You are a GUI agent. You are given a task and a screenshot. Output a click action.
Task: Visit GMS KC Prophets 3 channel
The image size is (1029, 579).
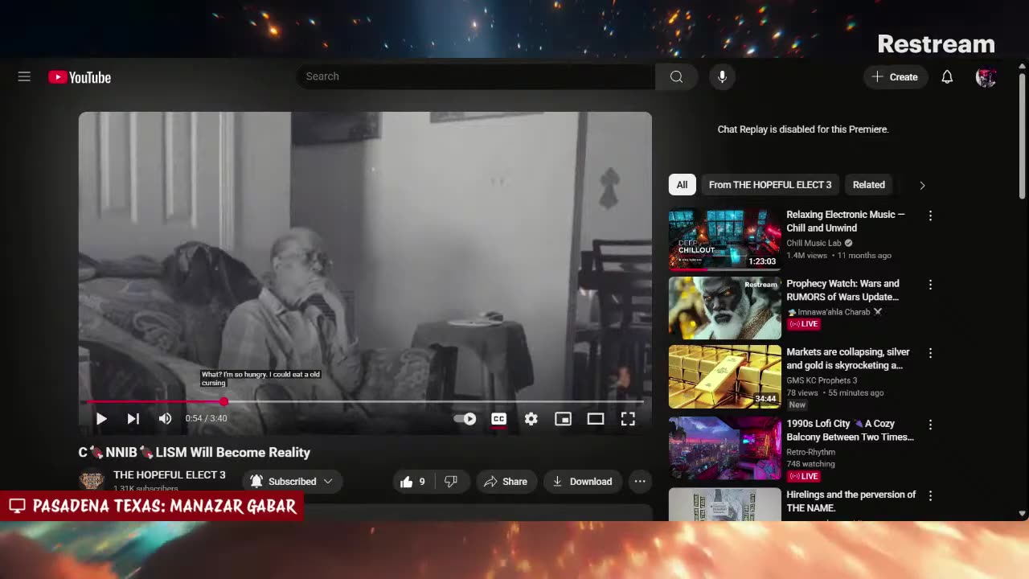(822, 380)
